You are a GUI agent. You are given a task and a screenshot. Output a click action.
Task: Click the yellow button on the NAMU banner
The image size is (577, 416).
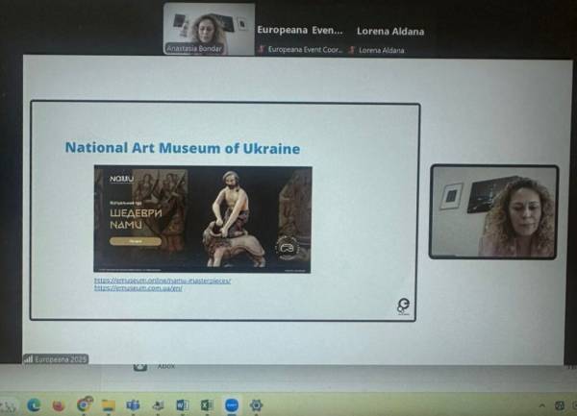(x=135, y=241)
